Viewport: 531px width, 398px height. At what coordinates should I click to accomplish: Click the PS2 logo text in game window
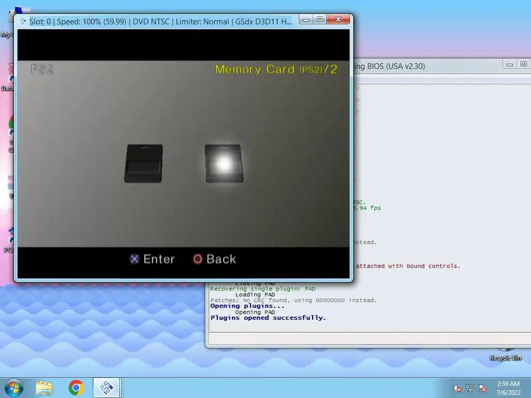click(42, 69)
